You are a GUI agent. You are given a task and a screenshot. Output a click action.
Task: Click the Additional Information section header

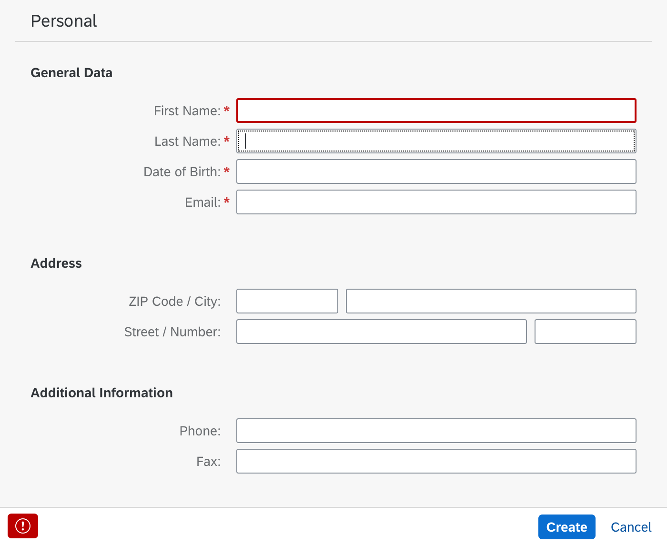tap(101, 393)
